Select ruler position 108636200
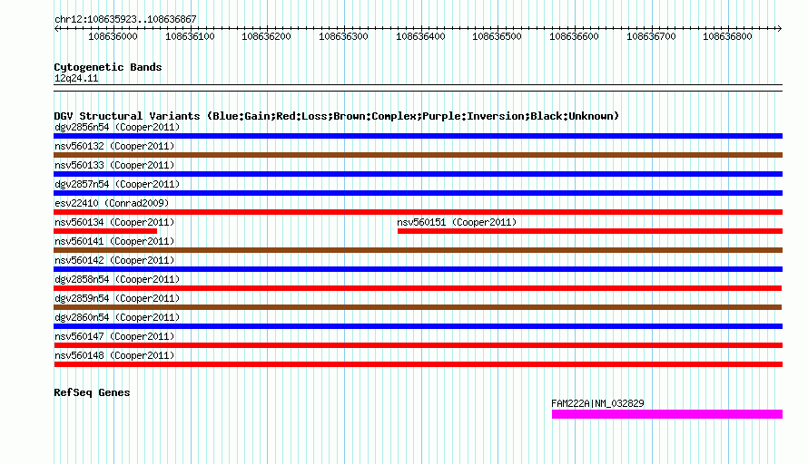The image size is (808, 464). tap(266, 36)
